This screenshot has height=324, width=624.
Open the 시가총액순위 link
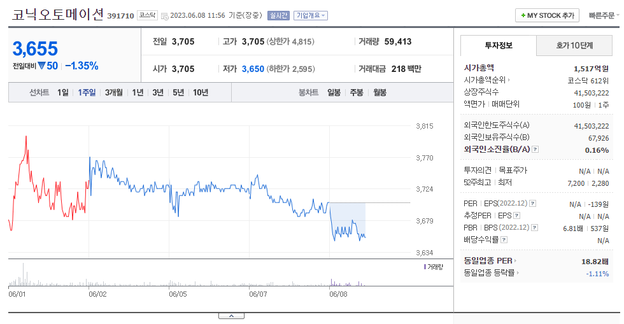click(485, 80)
